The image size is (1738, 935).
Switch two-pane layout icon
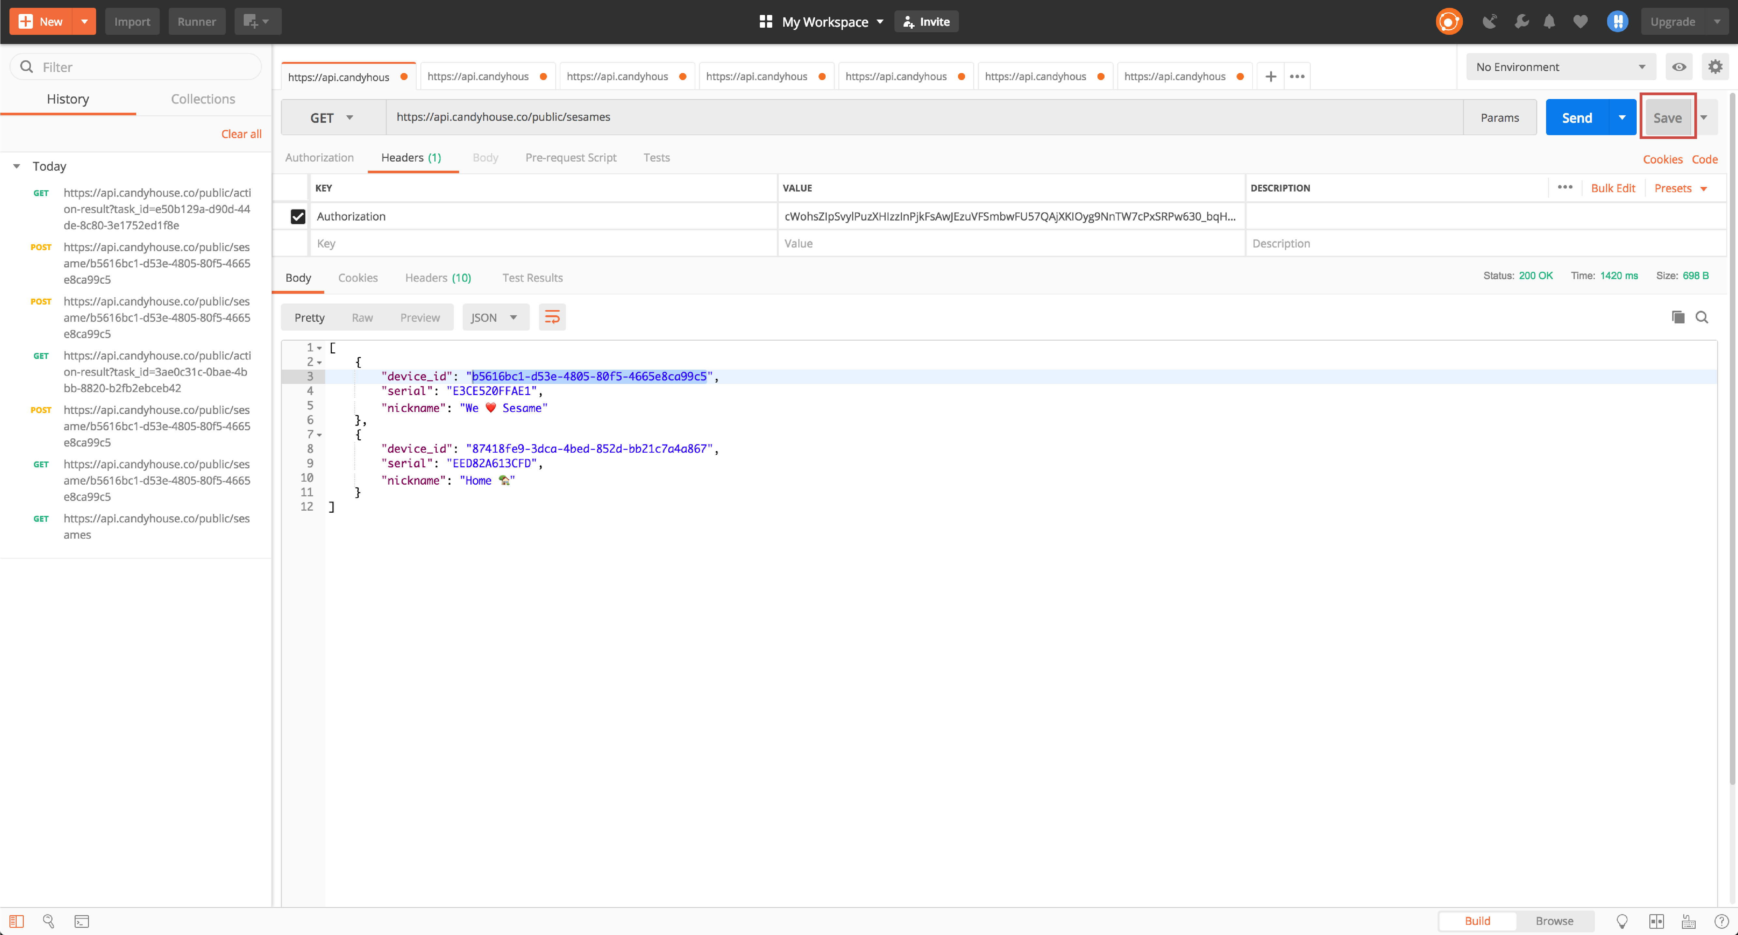click(x=1656, y=921)
